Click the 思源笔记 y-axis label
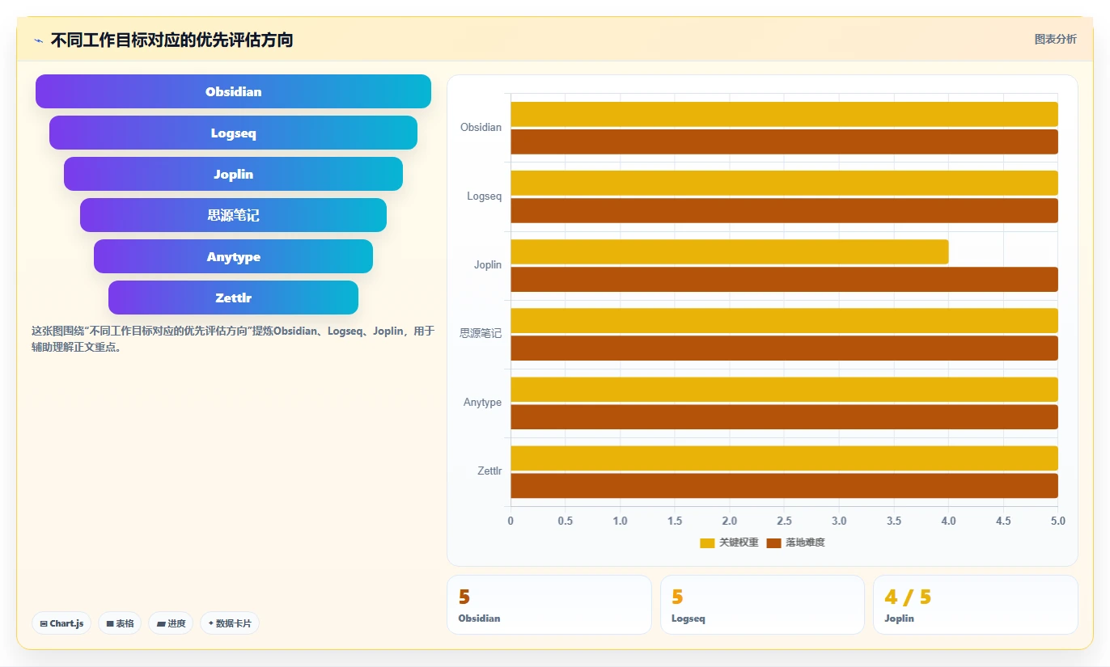This screenshot has width=1110, height=667. pyautogui.click(x=481, y=333)
